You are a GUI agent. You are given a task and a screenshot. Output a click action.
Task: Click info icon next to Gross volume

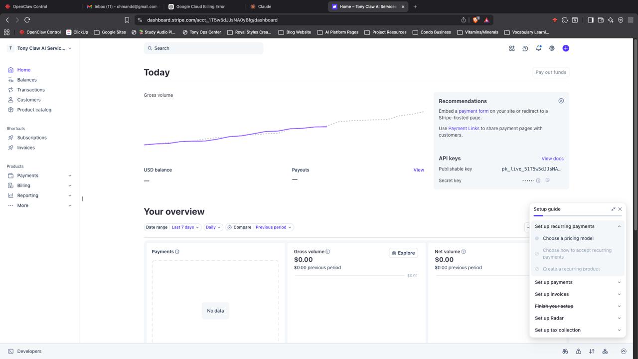327,252
